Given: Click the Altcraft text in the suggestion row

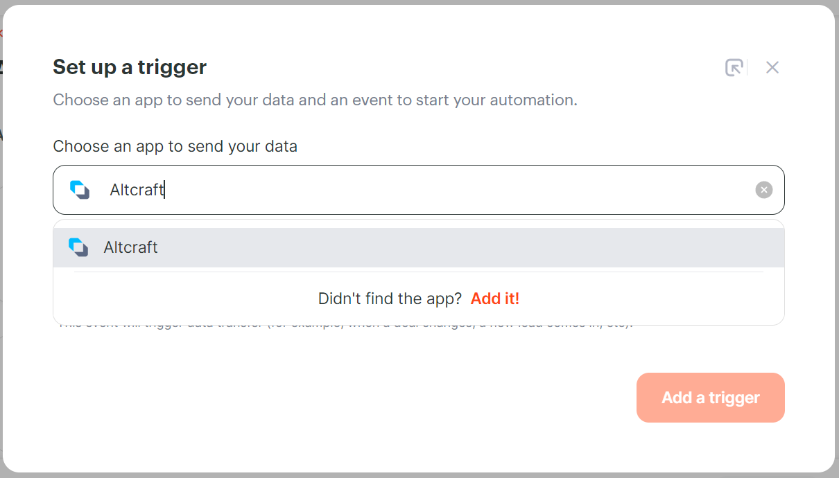Looking at the screenshot, I should click(x=131, y=247).
